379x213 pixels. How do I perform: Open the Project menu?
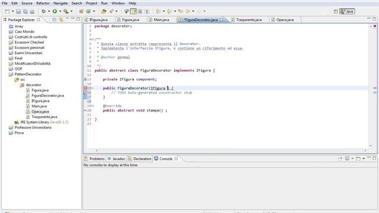(x=92, y=3)
